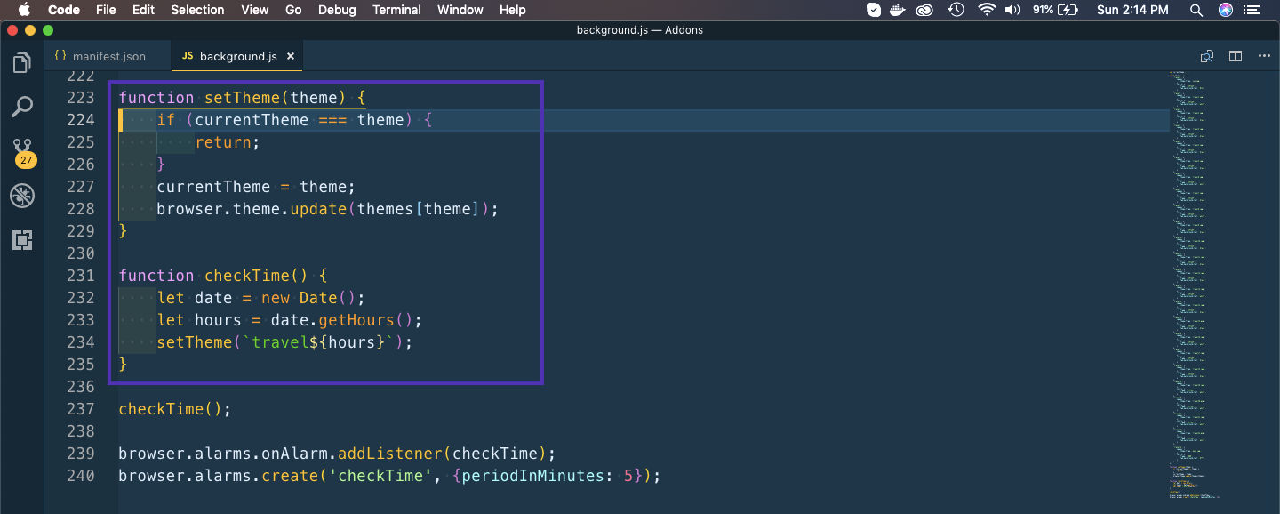Image resolution: width=1280 pixels, height=514 pixels.
Task: Open the Extensions view in activity bar
Action: point(22,239)
